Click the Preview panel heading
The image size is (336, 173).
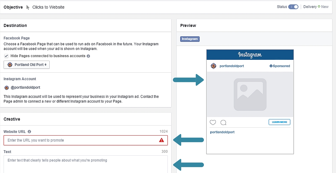[188, 25]
